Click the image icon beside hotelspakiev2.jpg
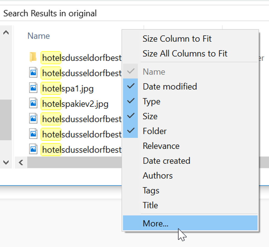The image size is (269, 247). (33, 104)
